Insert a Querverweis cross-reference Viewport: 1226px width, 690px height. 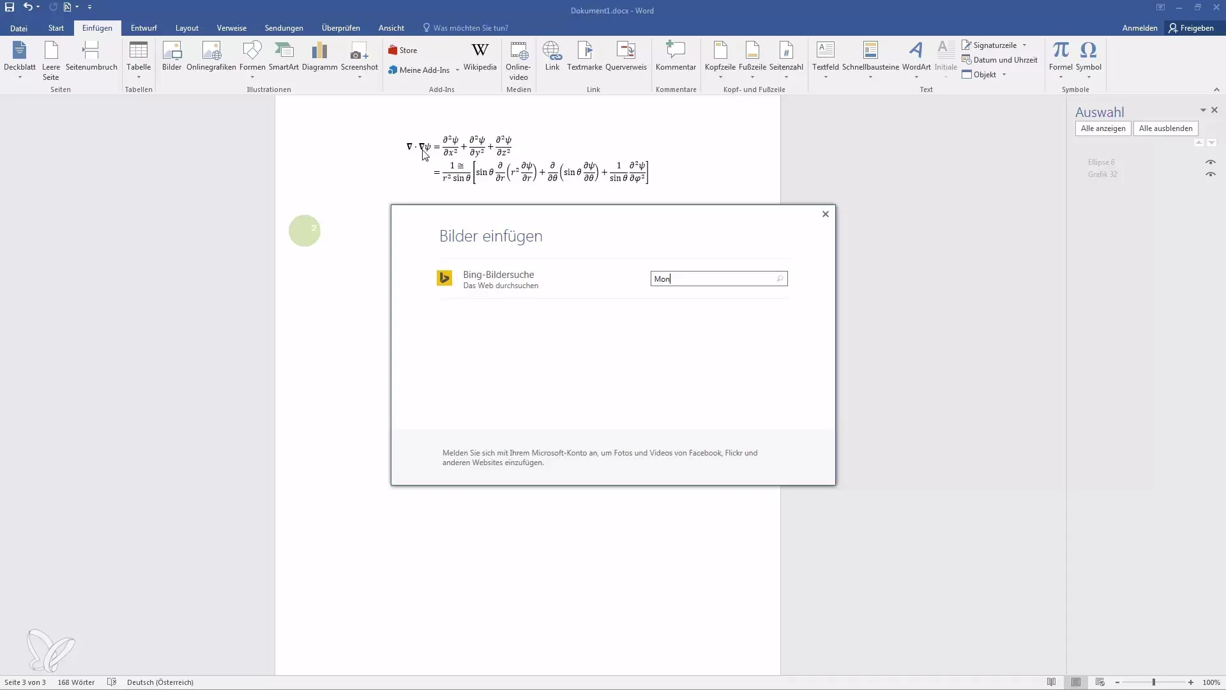click(626, 56)
